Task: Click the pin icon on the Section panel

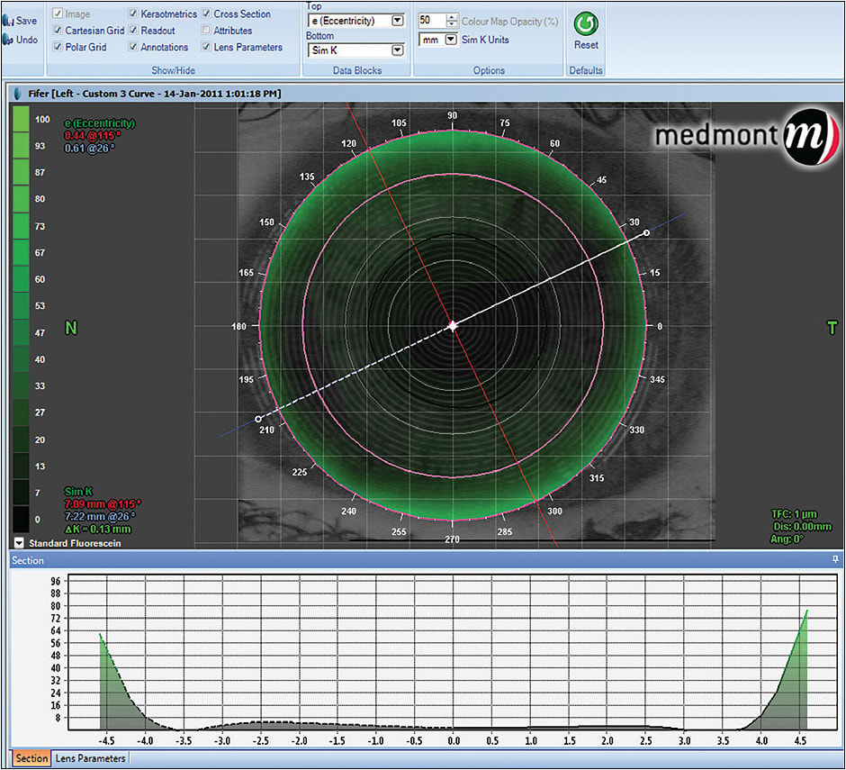Action: pos(833,560)
